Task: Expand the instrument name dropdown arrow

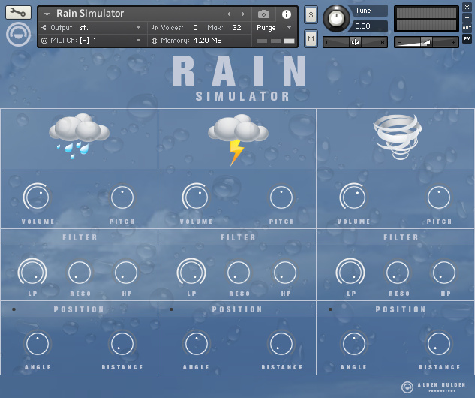Action: pyautogui.click(x=47, y=14)
